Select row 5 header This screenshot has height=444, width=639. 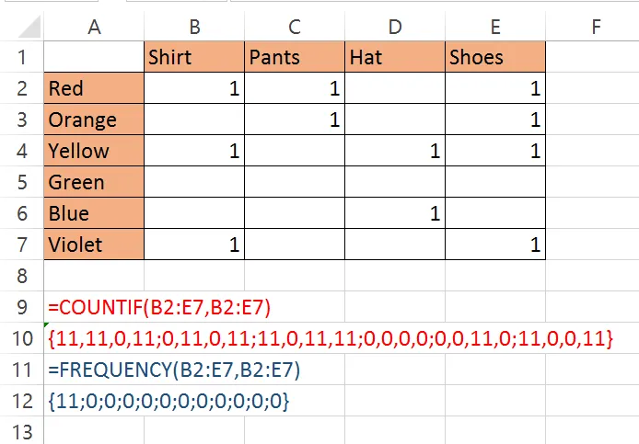[x=21, y=182]
